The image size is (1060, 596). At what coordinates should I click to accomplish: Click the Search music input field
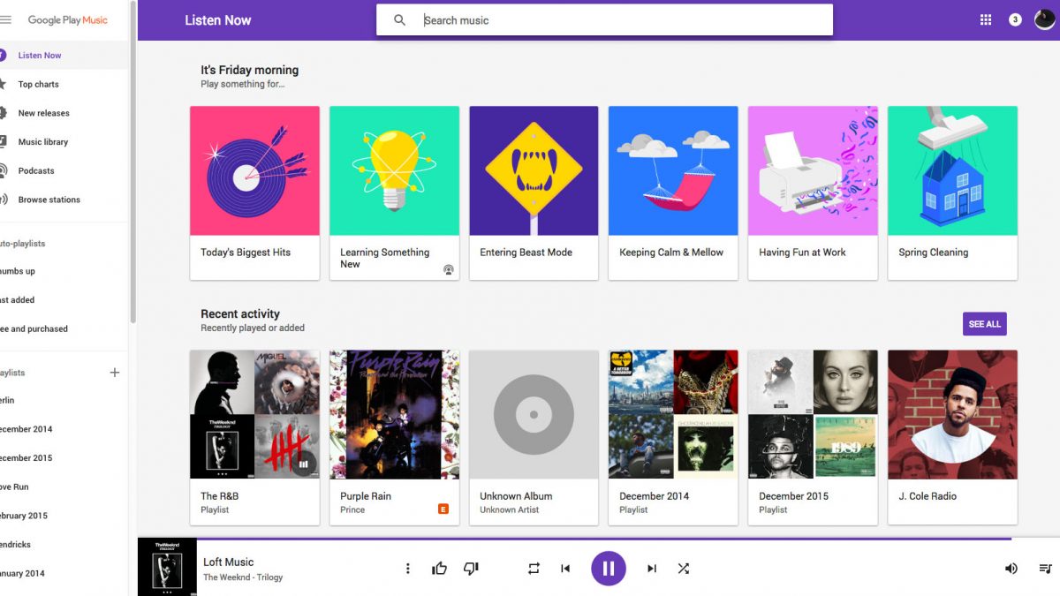(618, 20)
